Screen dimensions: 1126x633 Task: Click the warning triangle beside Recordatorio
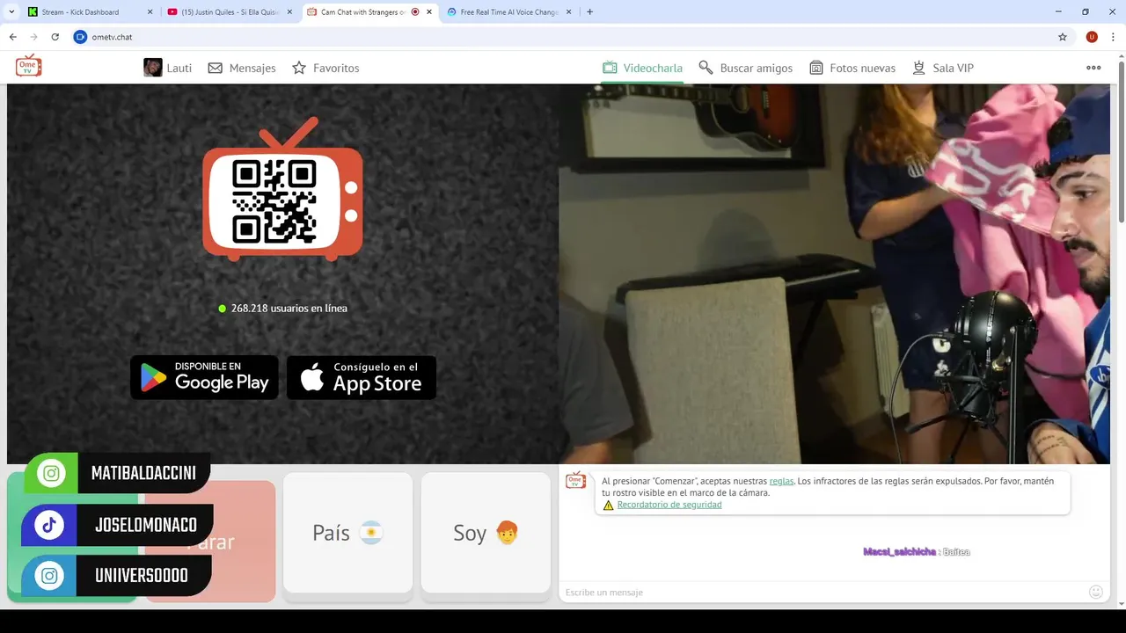(608, 505)
